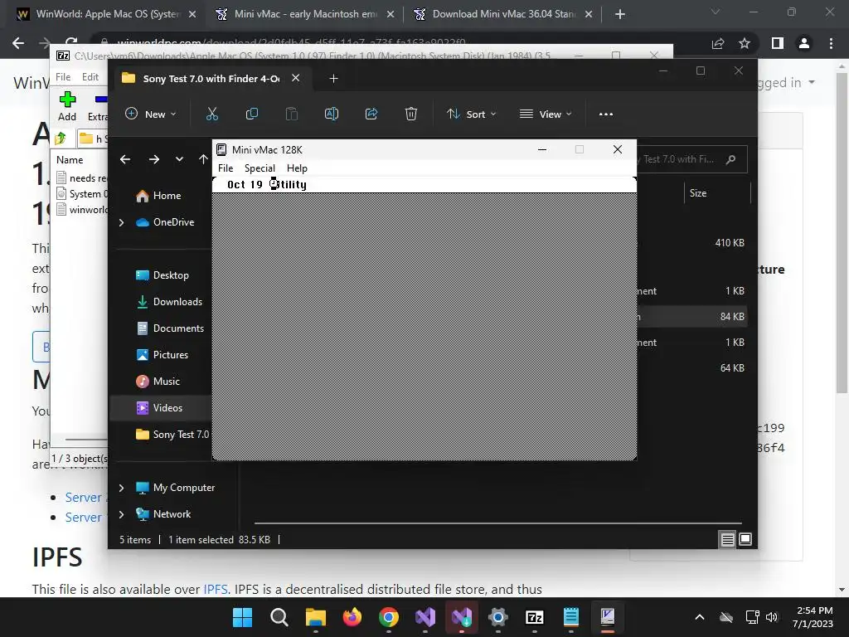Click the Utility menu in emulated Mac
849x637 pixels.
pos(288,185)
